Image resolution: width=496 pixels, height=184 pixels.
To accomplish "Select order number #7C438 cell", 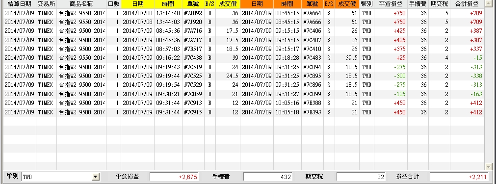I will tap(193, 58).
